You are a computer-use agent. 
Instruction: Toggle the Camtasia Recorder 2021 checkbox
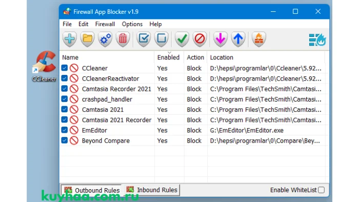point(64,88)
